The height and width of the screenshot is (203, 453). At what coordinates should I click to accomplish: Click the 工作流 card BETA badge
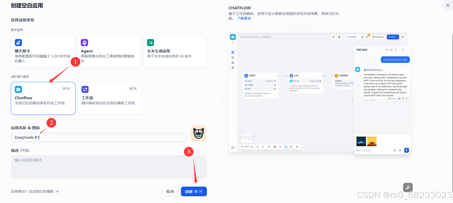click(133, 89)
